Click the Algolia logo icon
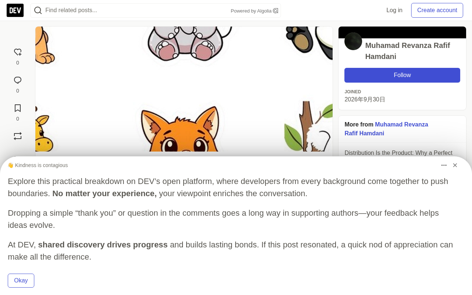Image resolution: width=472 pixels, height=295 pixels. pos(275,11)
